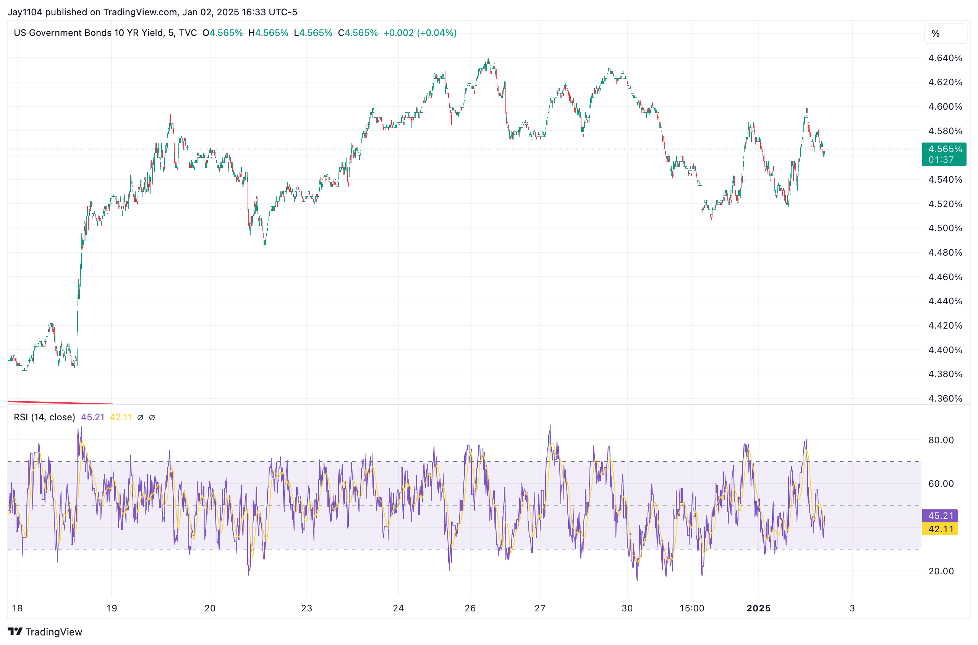The width and height of the screenshot is (978, 645).
Task: Click the 80.00 RSI axis label
Action: coord(941,440)
